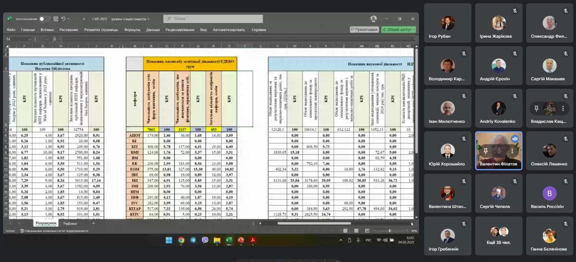
Task: Click in the Поиск search box
Action: pyautogui.click(x=213, y=19)
